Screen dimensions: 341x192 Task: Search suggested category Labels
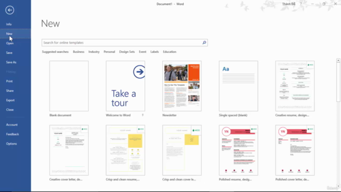pos(155,52)
